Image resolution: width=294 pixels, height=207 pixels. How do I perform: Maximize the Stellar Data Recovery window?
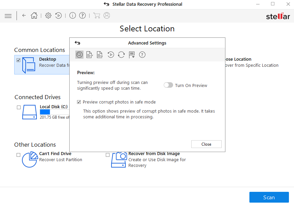coord(273,4)
